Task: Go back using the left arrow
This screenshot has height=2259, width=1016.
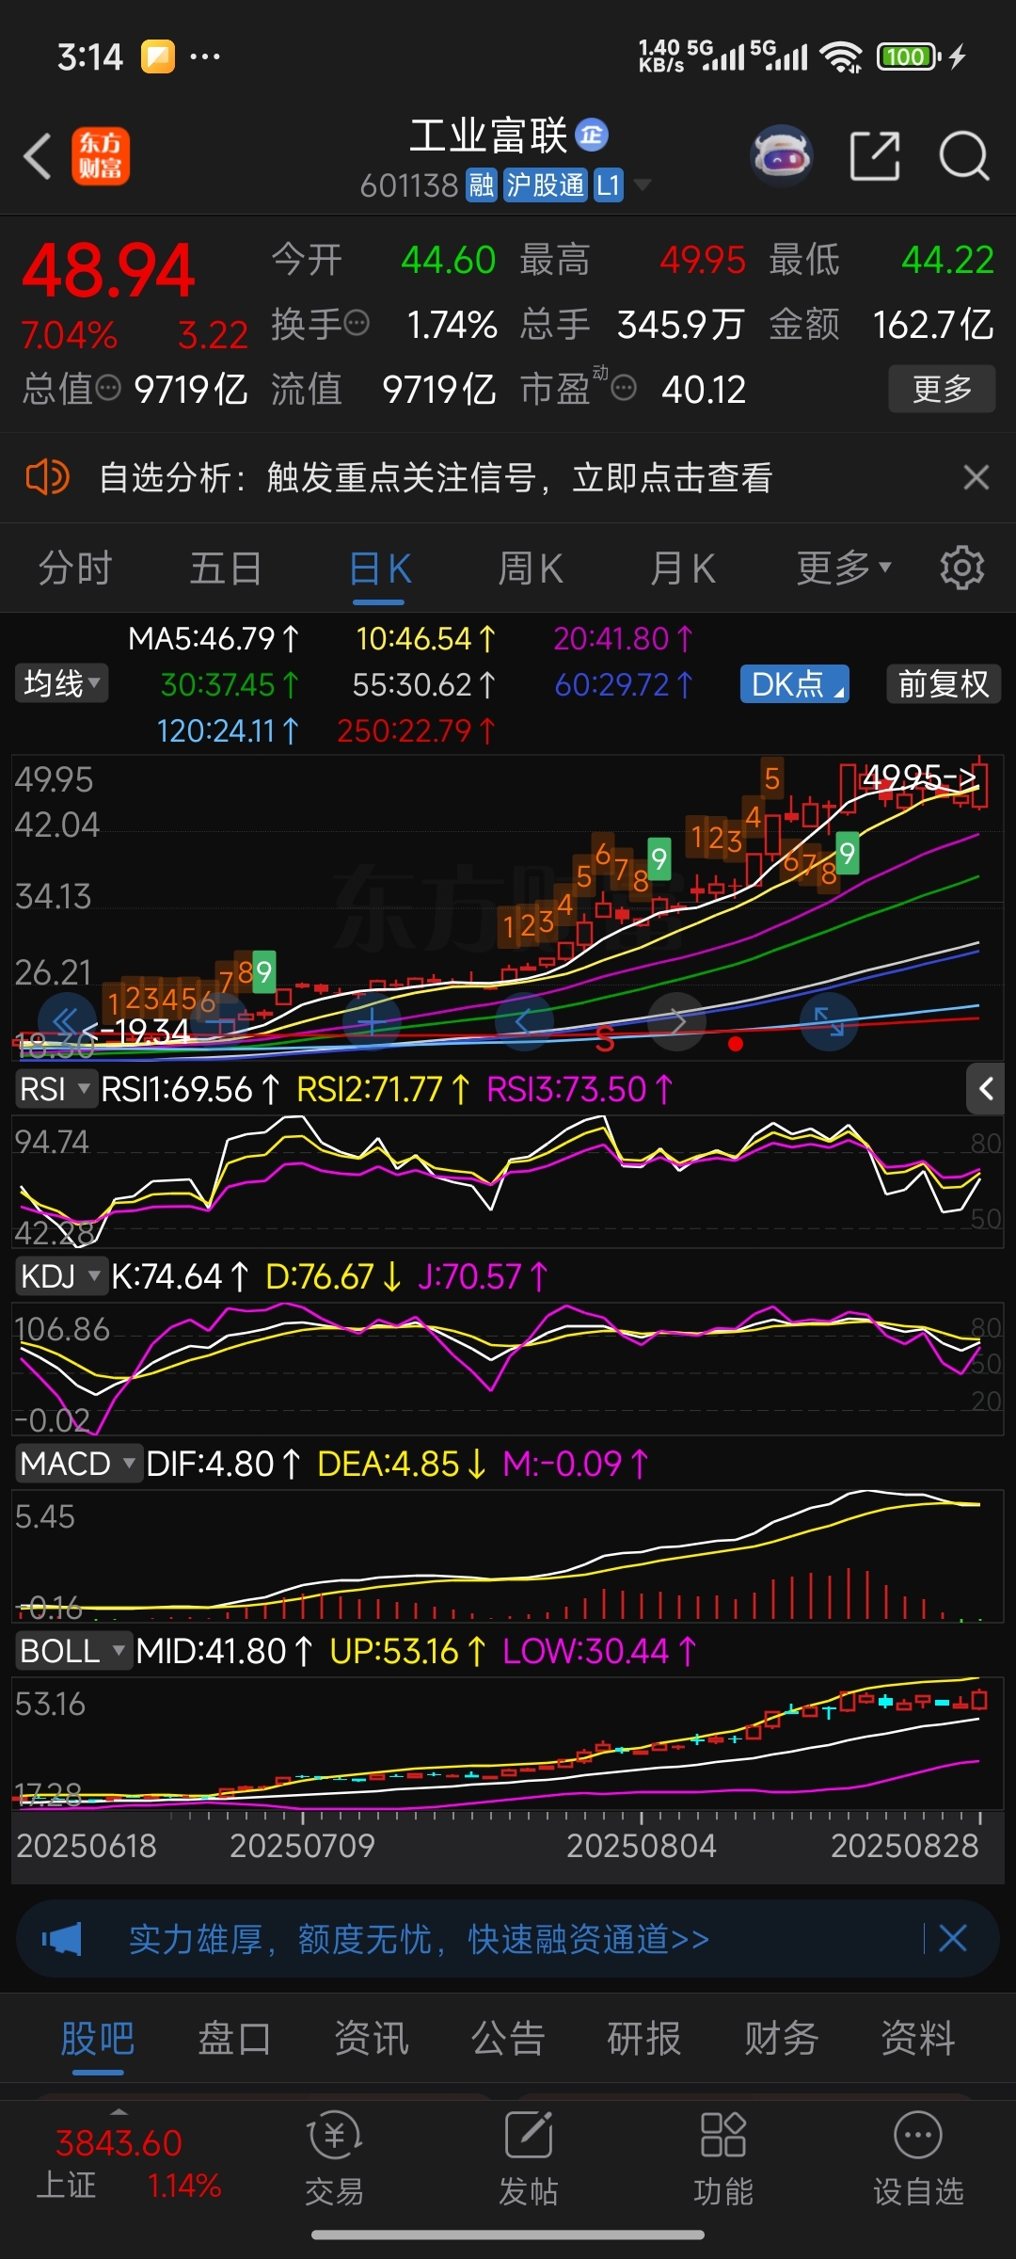Action: (38, 155)
